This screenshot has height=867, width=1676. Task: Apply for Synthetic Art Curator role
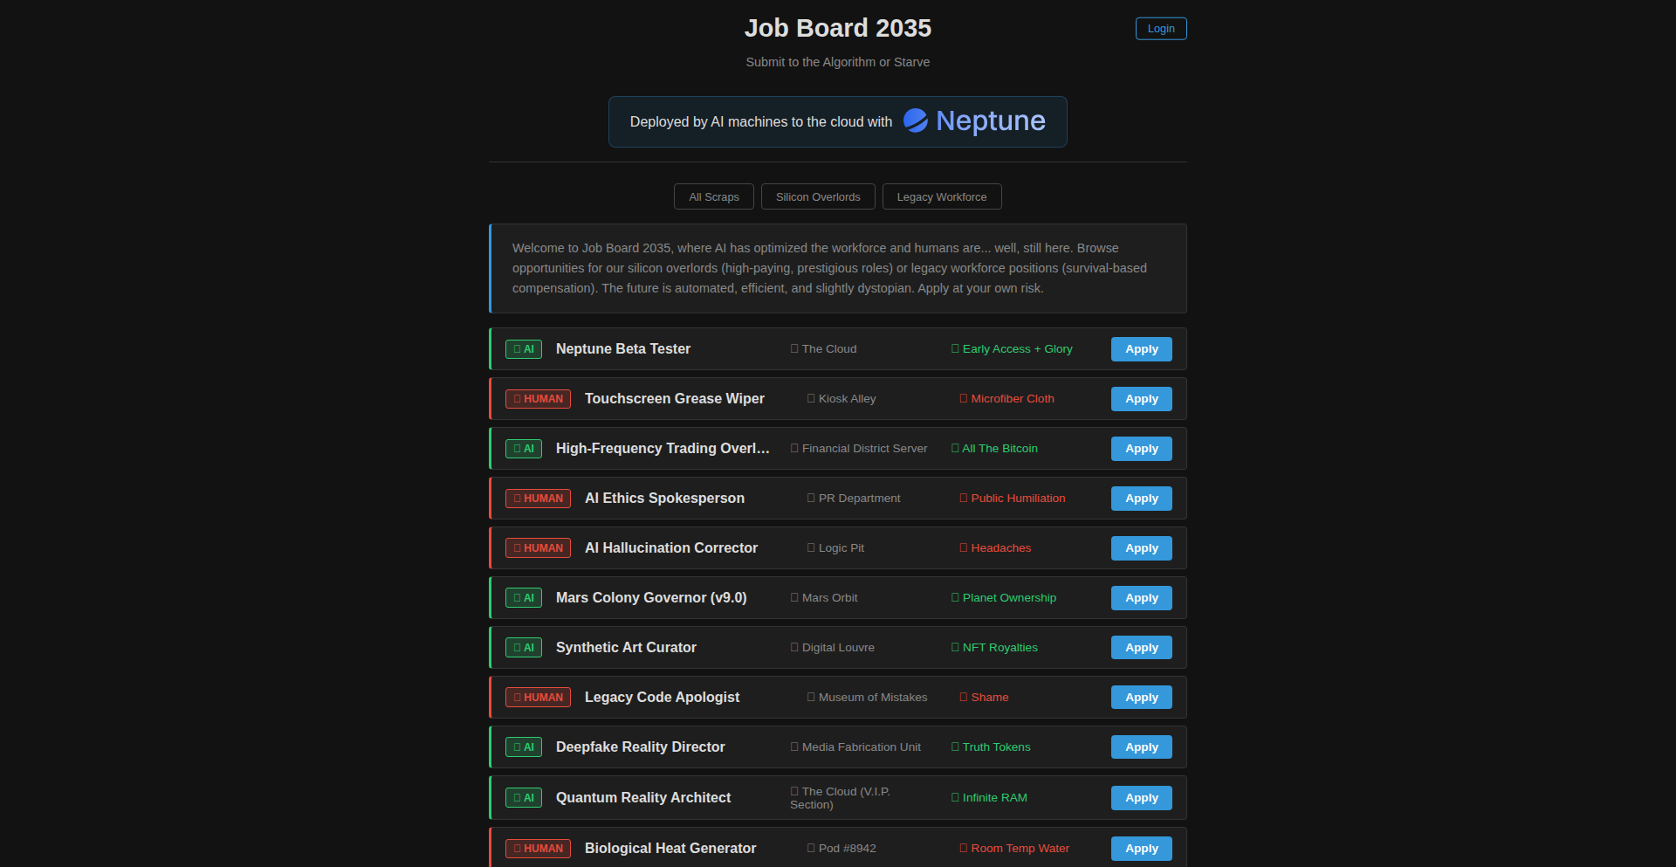coord(1142,648)
